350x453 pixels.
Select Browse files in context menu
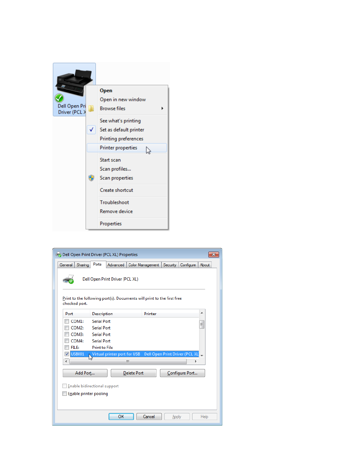[x=113, y=109]
